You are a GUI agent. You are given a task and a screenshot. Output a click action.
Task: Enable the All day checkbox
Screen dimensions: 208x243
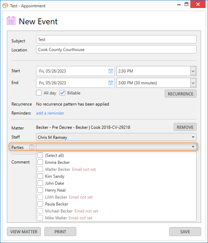39,93
